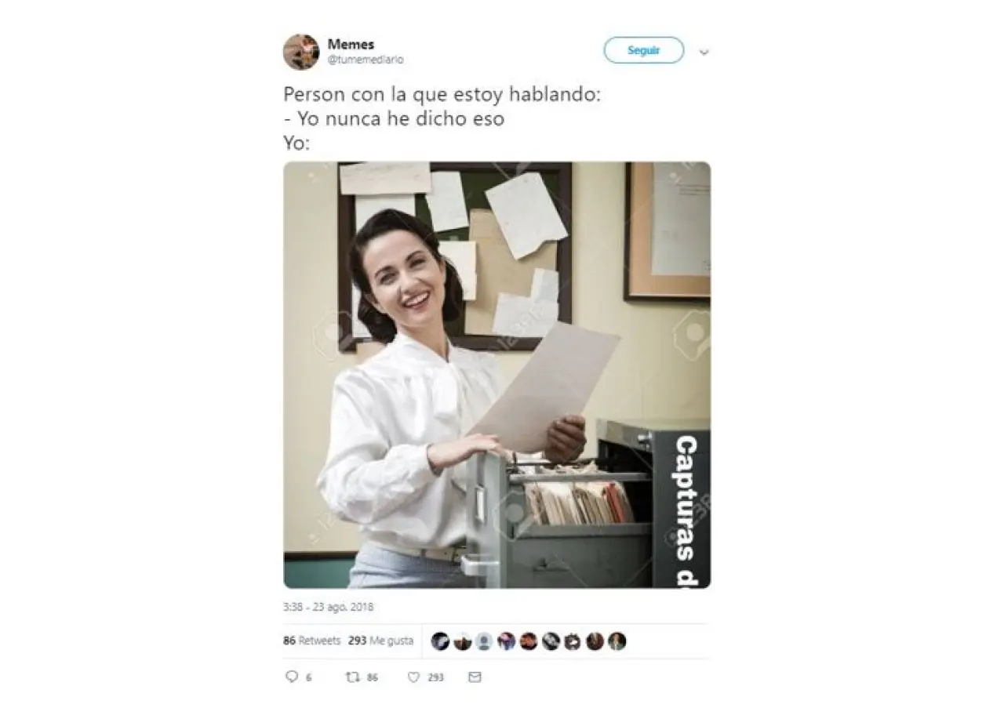Click the like count 293 beside heart
Screen dimensions: 1004x726
pos(436,677)
